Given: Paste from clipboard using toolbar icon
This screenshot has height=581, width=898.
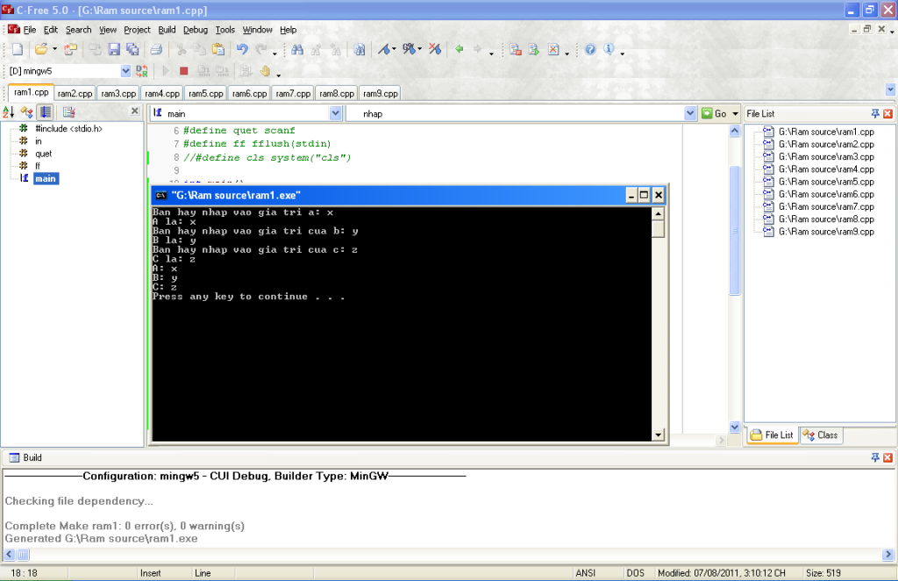Looking at the screenshot, I should (x=218, y=49).
